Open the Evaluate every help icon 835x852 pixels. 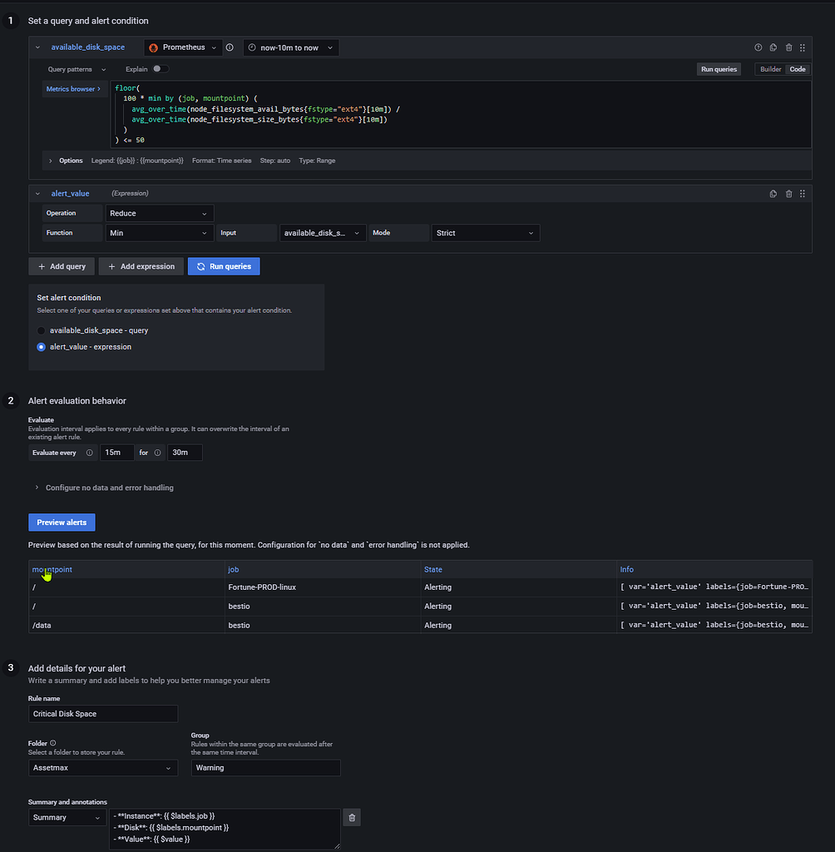click(91, 452)
